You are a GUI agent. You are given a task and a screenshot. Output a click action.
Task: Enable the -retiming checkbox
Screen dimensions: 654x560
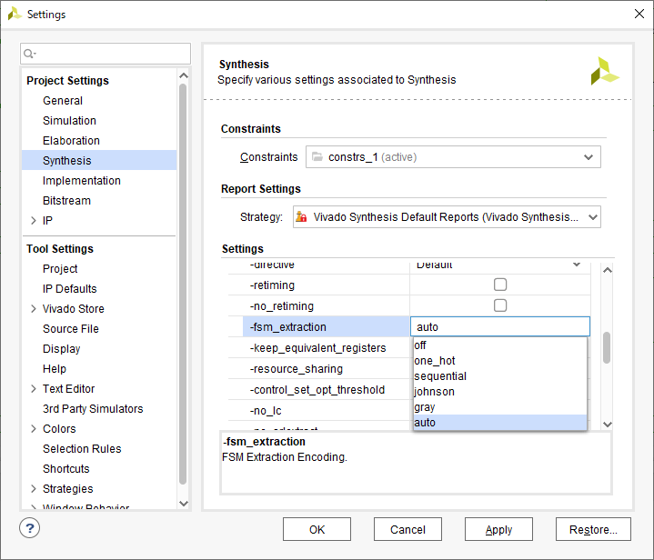(500, 285)
